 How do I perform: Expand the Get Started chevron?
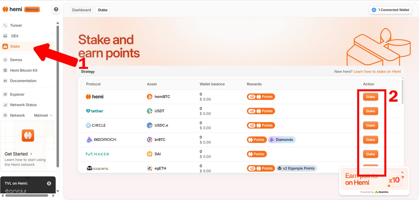(x=31, y=154)
